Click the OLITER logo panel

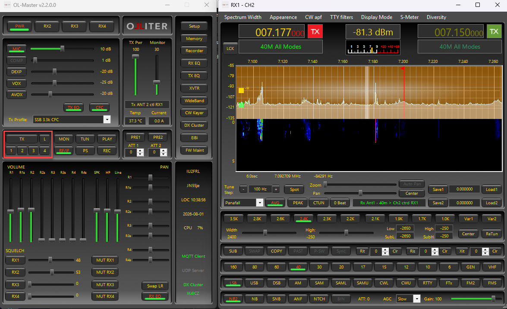click(147, 26)
